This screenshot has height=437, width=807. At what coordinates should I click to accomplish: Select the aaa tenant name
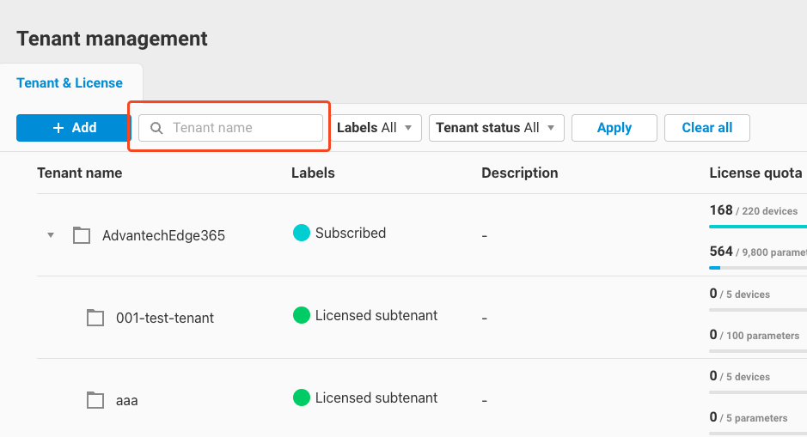(126, 400)
